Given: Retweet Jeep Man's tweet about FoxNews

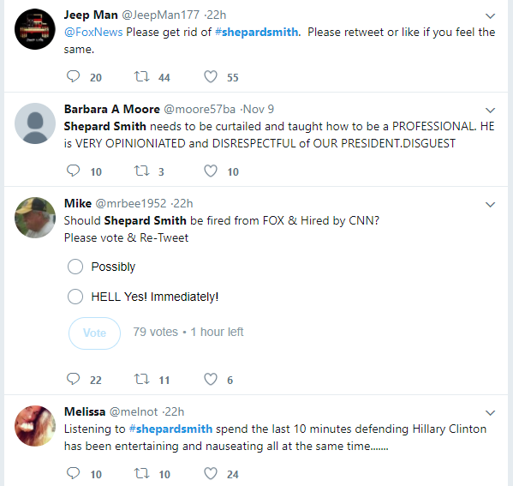Looking at the screenshot, I should tap(141, 76).
